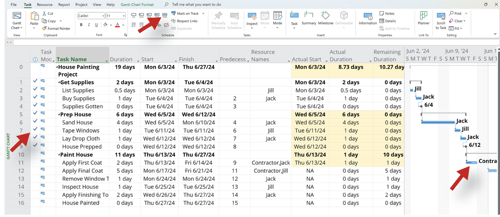The width and height of the screenshot is (500, 217).
Task: Click the Tell me what you want search box
Action: [197, 5]
